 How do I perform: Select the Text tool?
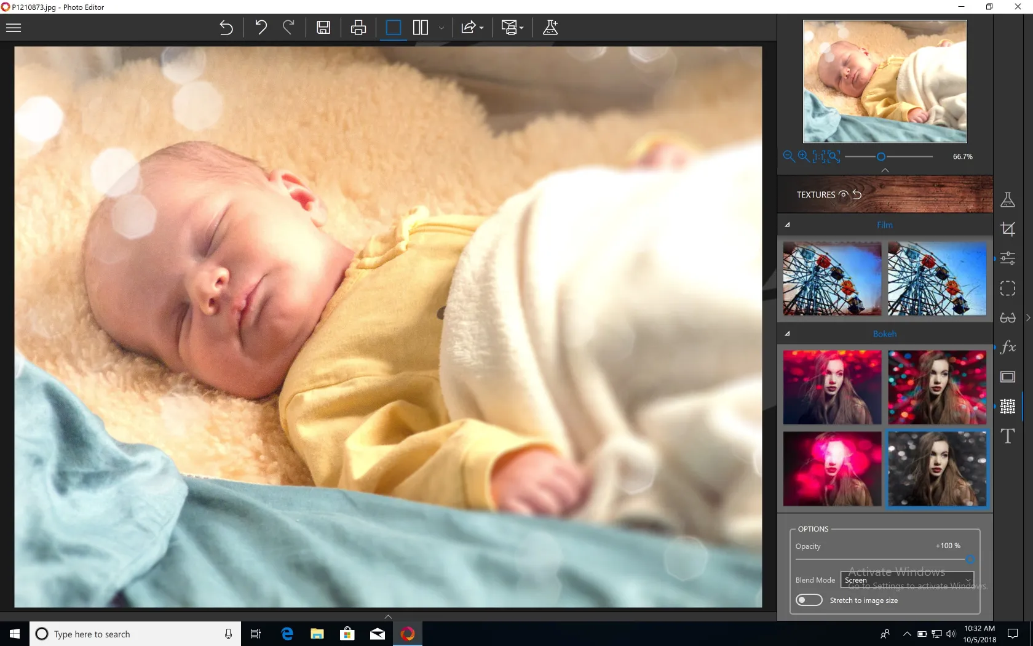click(x=1008, y=436)
